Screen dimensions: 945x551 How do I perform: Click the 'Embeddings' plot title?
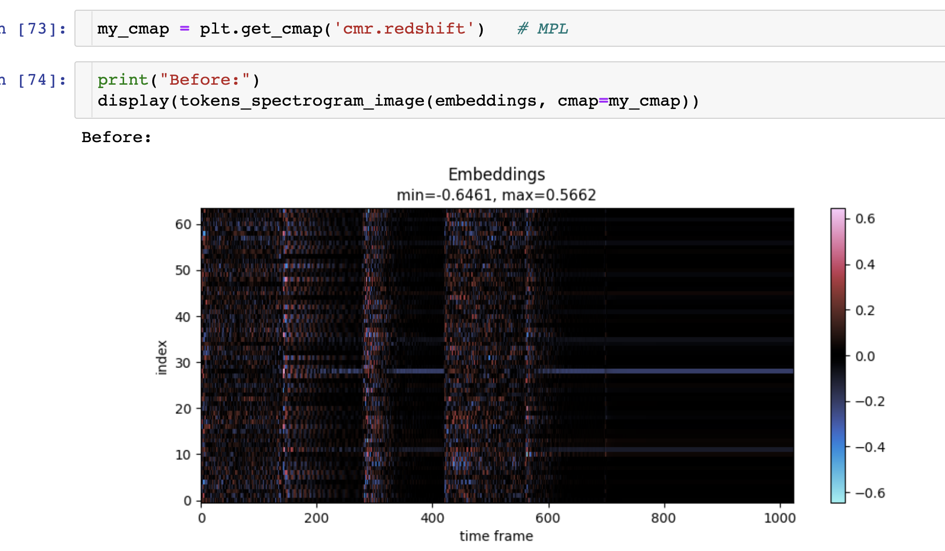(496, 174)
